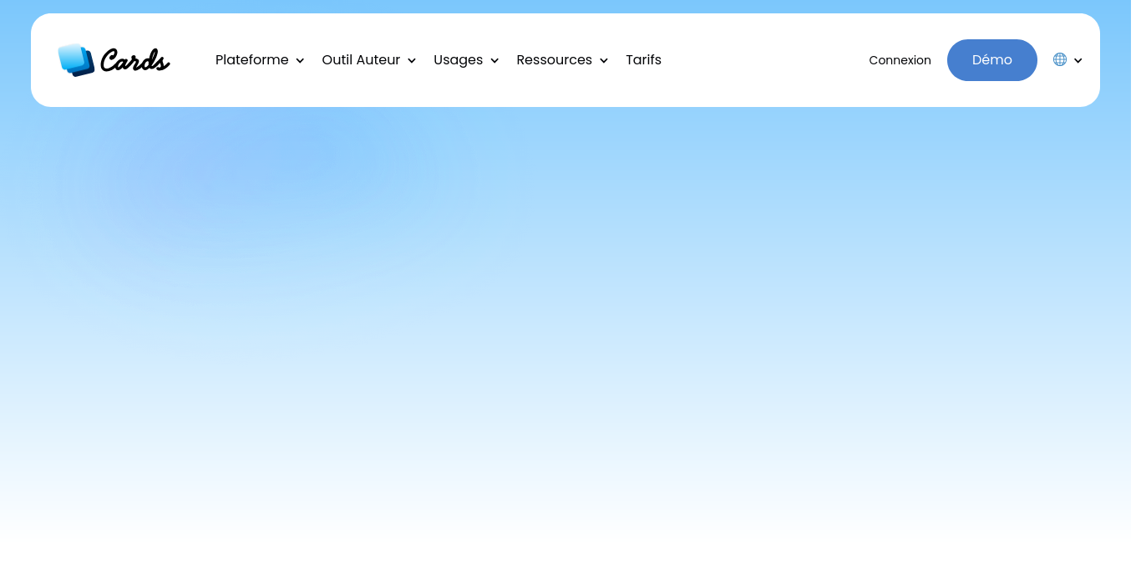Click the navbar gap between logo and Plateforme

[x=192, y=60]
